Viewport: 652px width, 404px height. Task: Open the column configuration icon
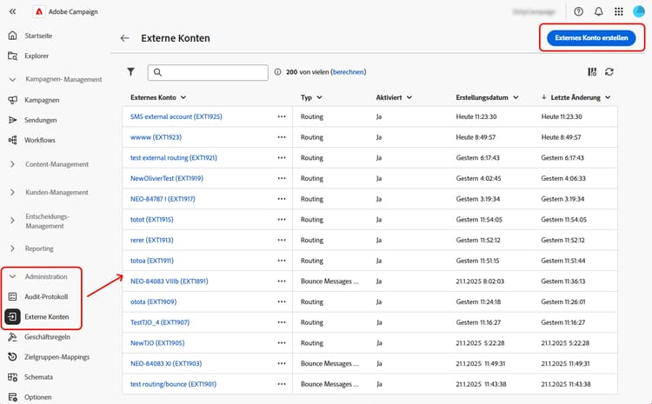coord(592,72)
